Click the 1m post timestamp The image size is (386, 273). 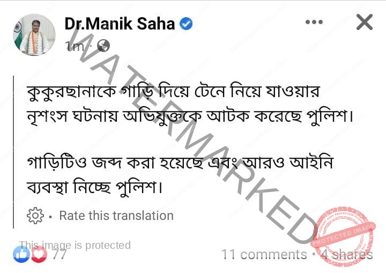tap(75, 46)
